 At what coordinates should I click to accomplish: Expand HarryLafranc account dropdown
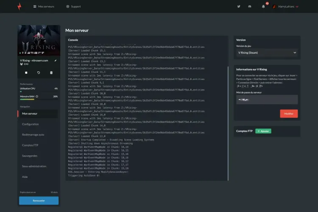(288, 6)
